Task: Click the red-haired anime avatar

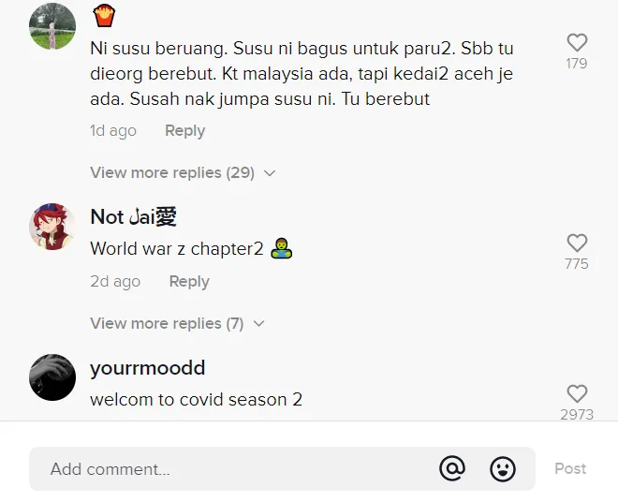Action: click(52, 227)
